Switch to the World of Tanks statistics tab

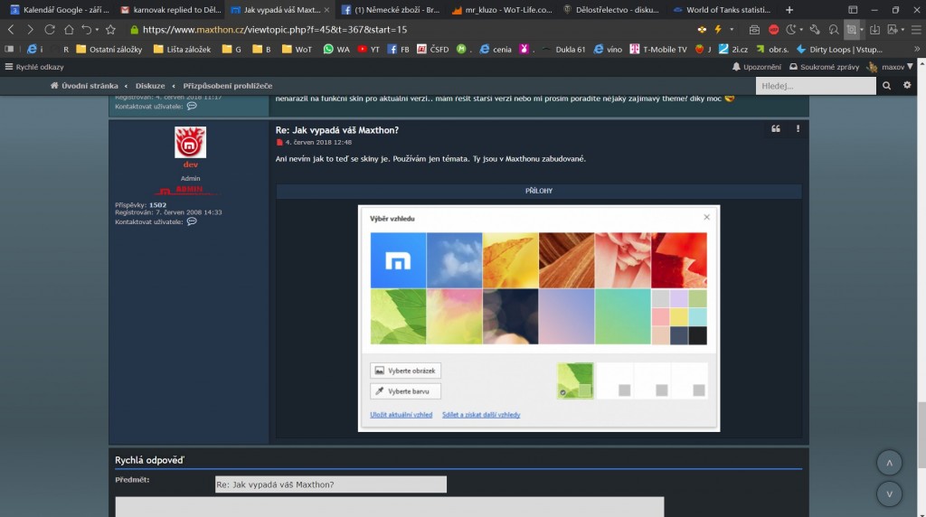pos(722,9)
